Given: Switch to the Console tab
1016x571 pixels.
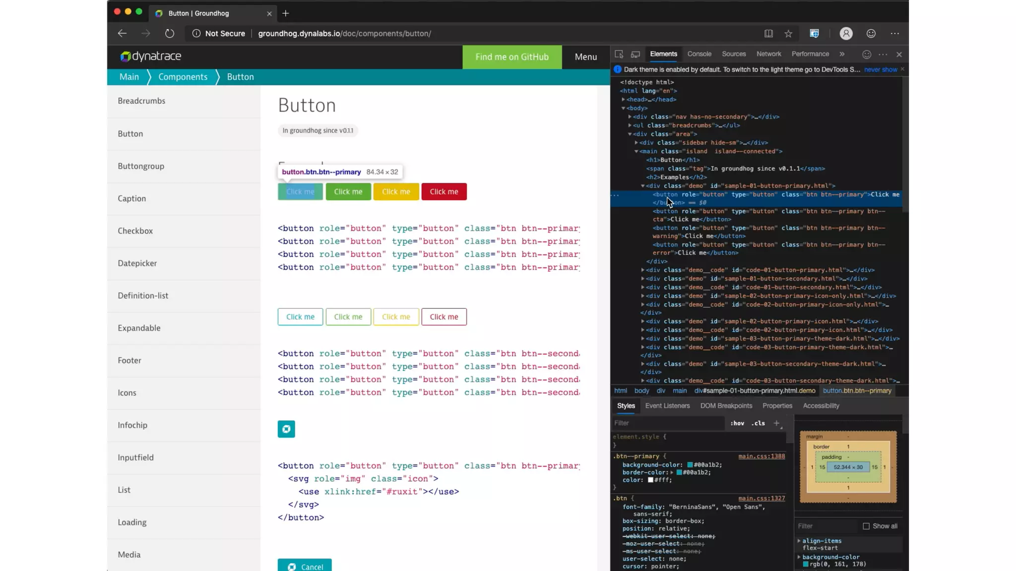Looking at the screenshot, I should (699, 54).
